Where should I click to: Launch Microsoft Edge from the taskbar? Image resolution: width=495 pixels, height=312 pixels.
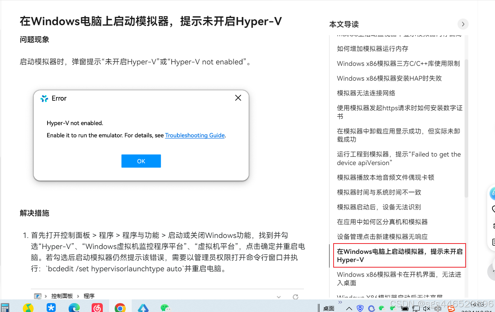coord(74,308)
